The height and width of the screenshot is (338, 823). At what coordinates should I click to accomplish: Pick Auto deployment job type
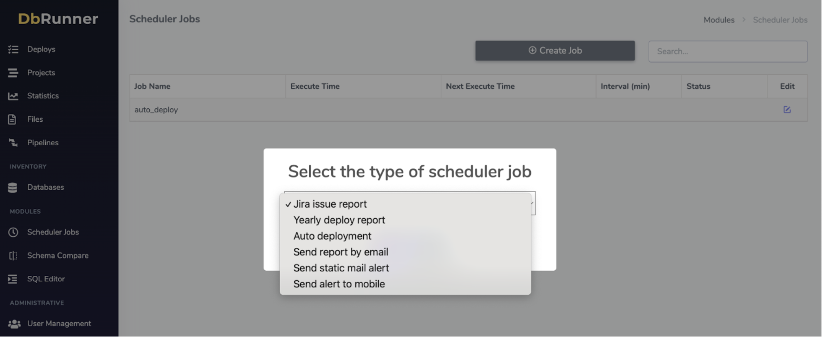pos(333,236)
